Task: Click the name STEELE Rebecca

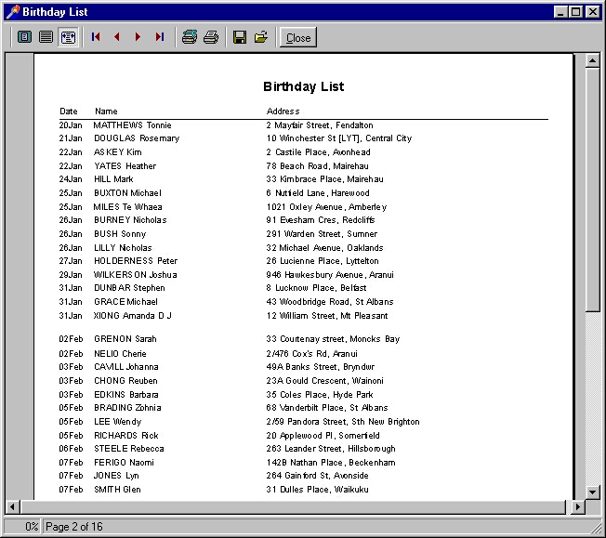Action: (129, 449)
